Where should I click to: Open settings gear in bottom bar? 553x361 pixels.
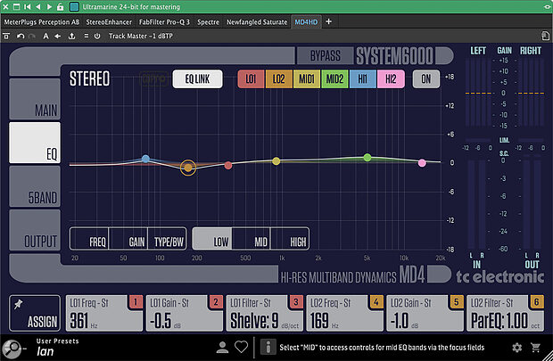517,347
